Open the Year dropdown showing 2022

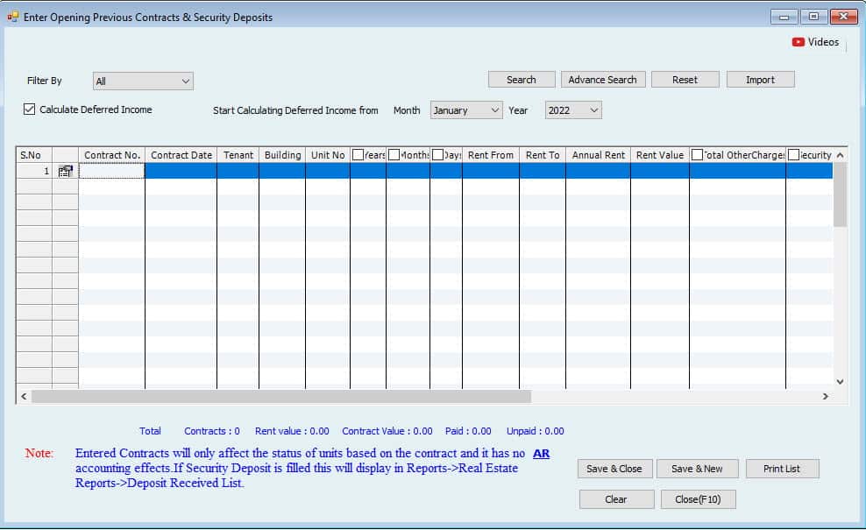point(573,110)
